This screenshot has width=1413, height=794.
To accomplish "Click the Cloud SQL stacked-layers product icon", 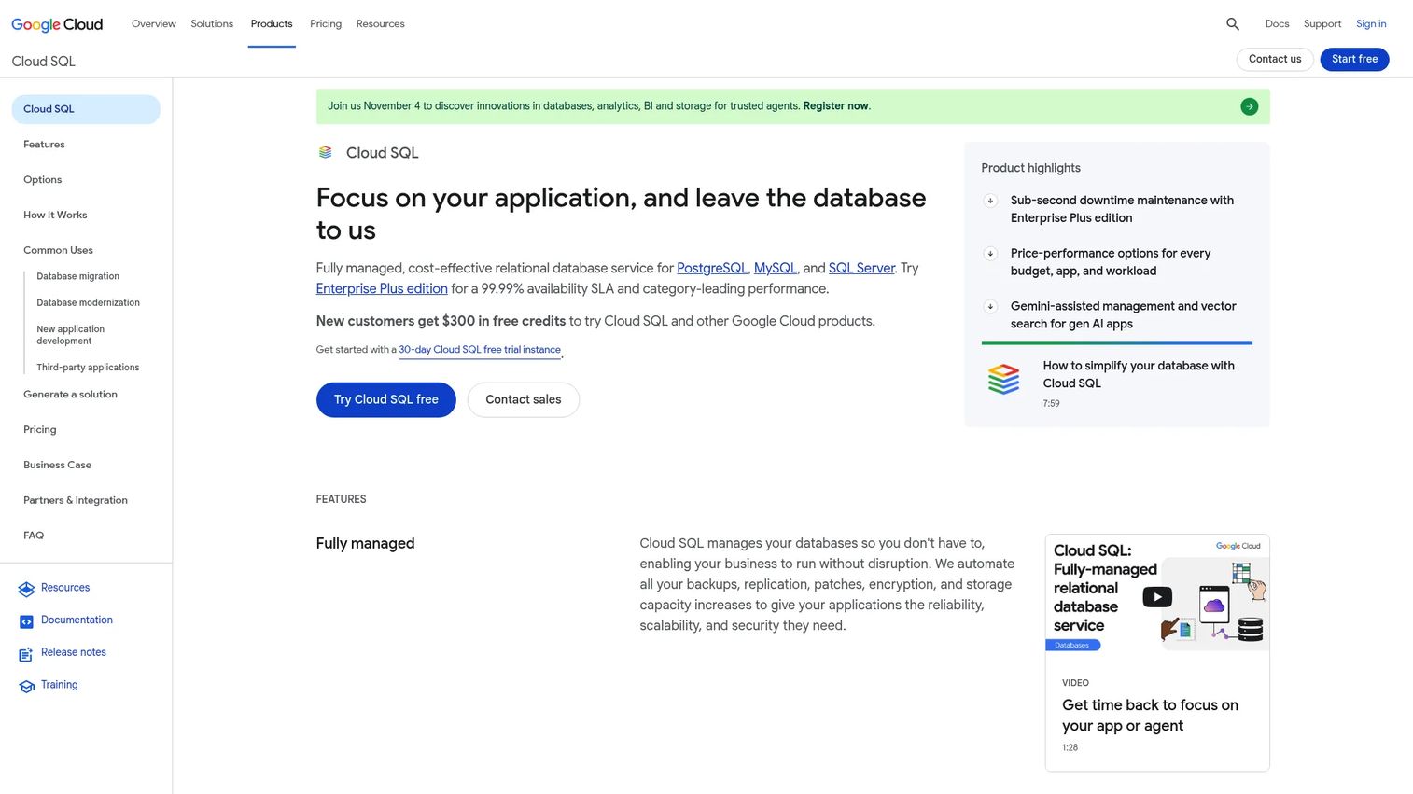I will click(x=326, y=152).
